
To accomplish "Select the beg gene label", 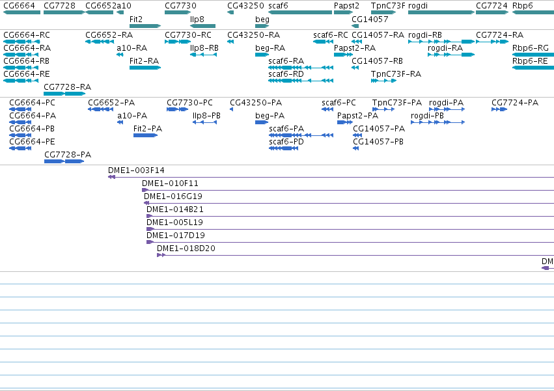I will [262, 19].
